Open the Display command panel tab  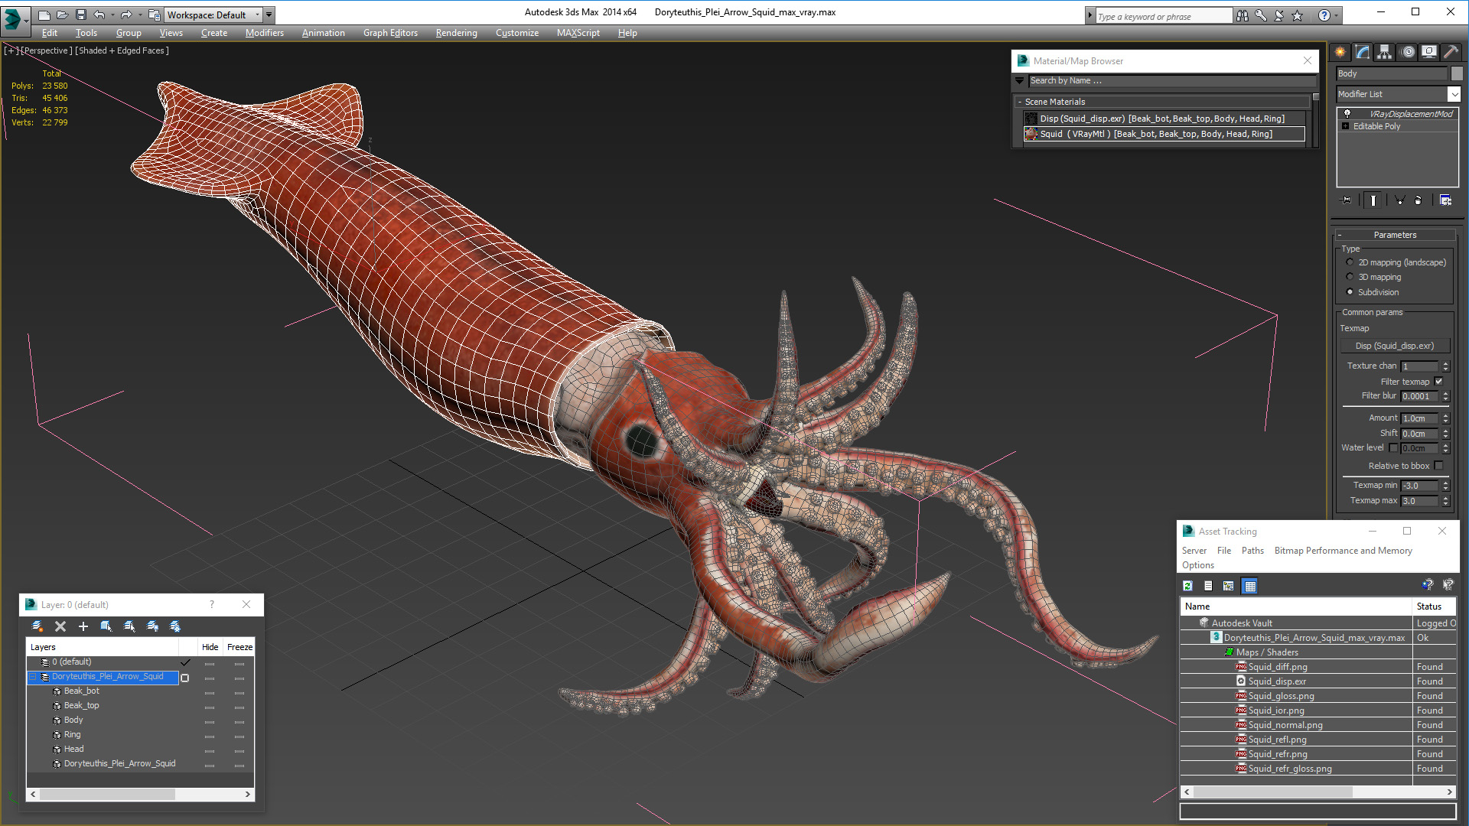pyautogui.click(x=1428, y=52)
